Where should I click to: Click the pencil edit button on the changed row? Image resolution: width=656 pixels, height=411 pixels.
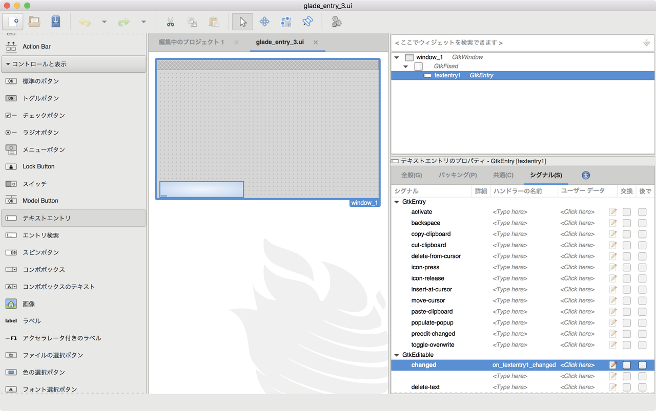612,365
